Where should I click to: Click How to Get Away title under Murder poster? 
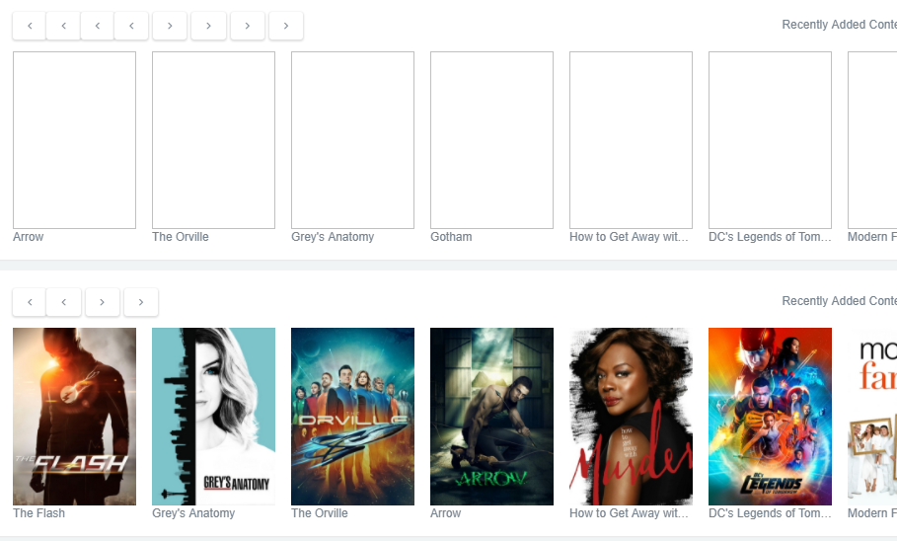(630, 513)
